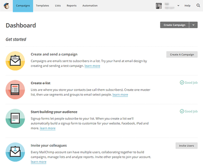
Task: Click the struck-through 'Create a list' heading
Action: (x=41, y=83)
